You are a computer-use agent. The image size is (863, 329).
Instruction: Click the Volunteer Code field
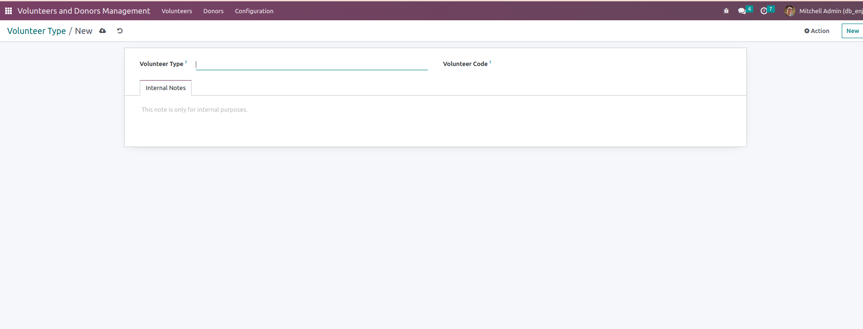[615, 64]
